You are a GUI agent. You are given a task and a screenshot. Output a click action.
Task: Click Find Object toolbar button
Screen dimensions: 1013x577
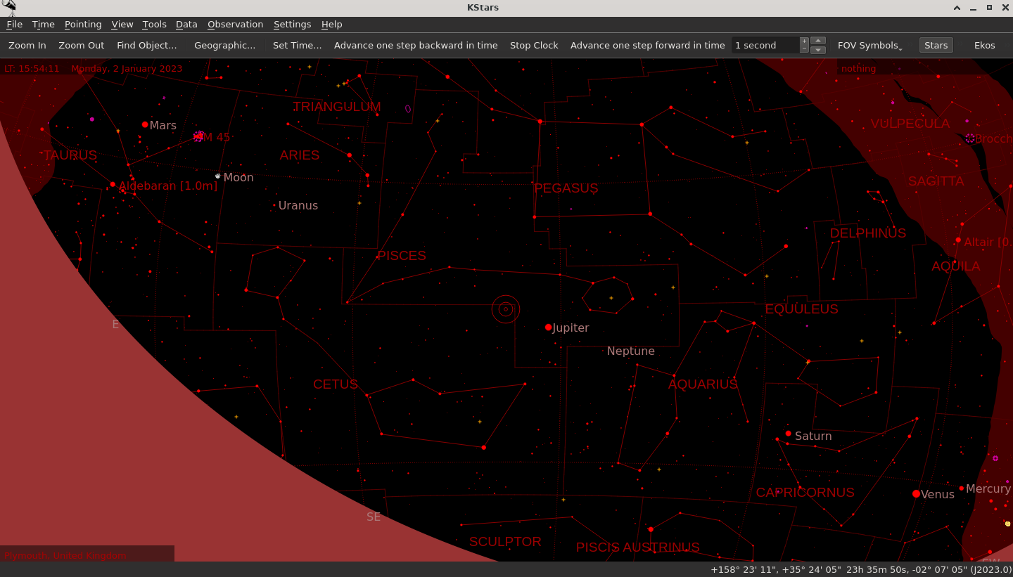(x=146, y=45)
